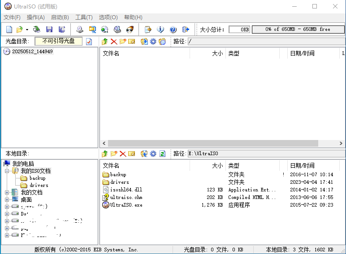Collapse the 我的ISO文档 tree node

coord(7,171)
